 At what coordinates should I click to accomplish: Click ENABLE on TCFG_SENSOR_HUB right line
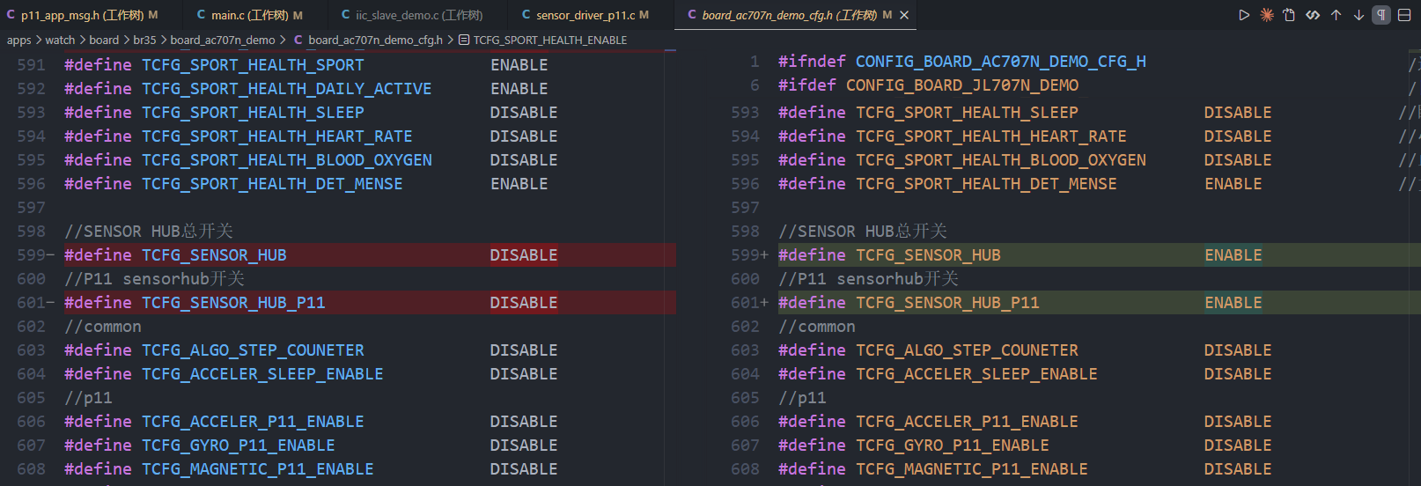tap(1233, 255)
